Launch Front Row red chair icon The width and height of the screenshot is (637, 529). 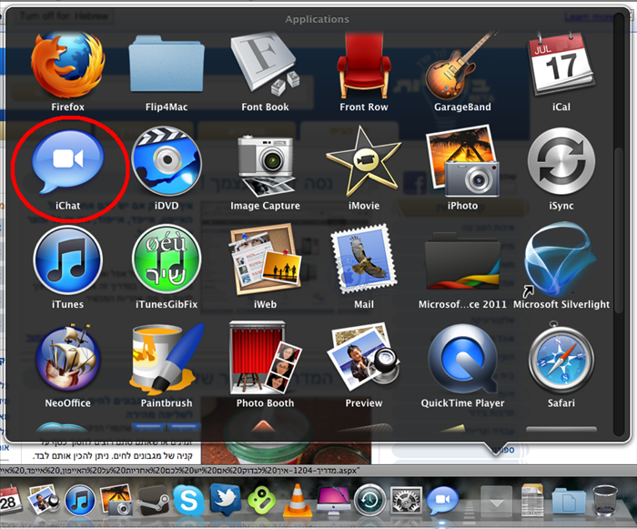pos(364,65)
